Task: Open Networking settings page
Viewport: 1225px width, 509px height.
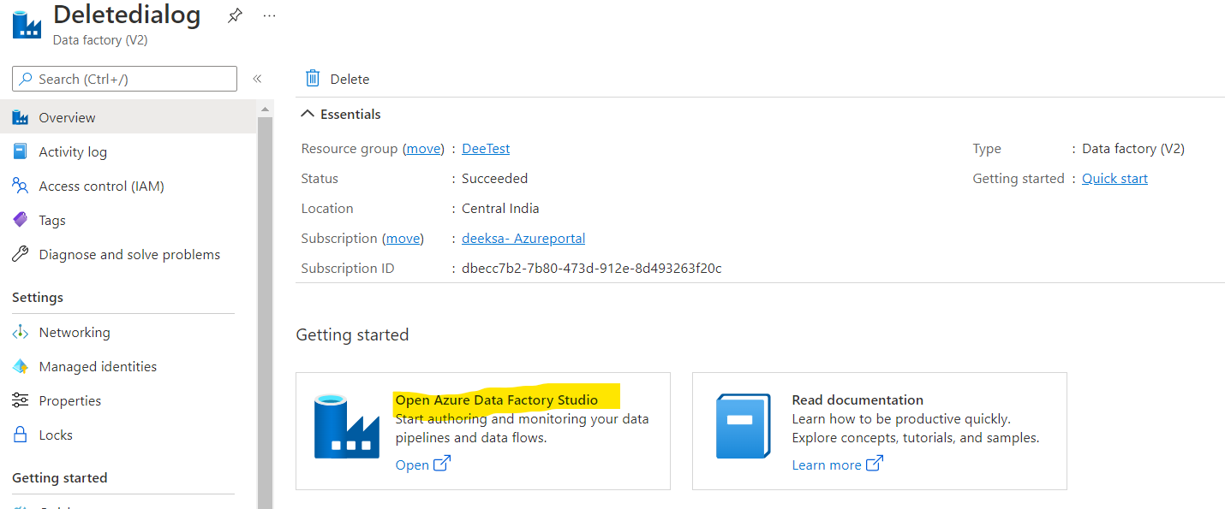Action: (128, 332)
